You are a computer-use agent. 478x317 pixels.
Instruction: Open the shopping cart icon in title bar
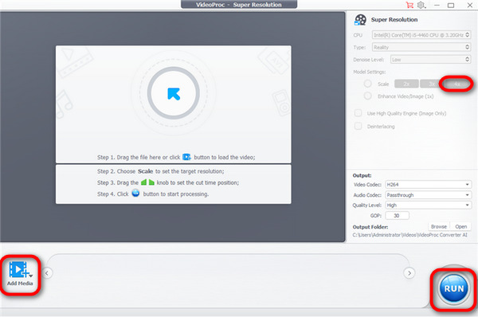[x=409, y=5]
